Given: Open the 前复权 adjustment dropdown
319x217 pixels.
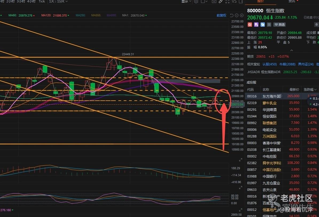Looking at the screenshot, I should pyautogui.click(x=221, y=15).
